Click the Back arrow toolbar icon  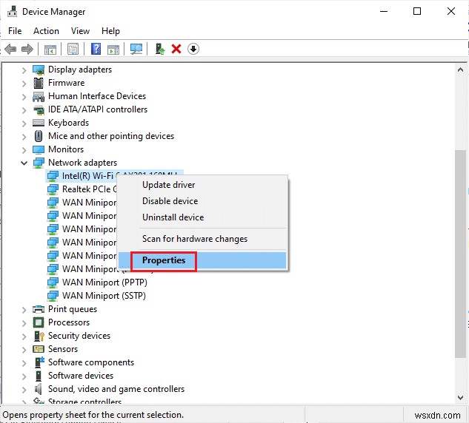point(10,49)
